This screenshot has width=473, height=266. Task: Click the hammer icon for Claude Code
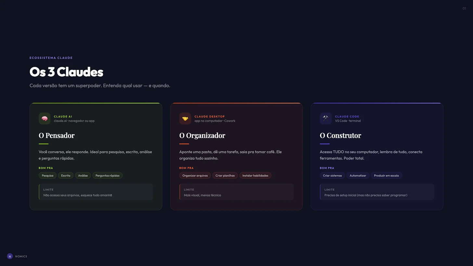326,119
